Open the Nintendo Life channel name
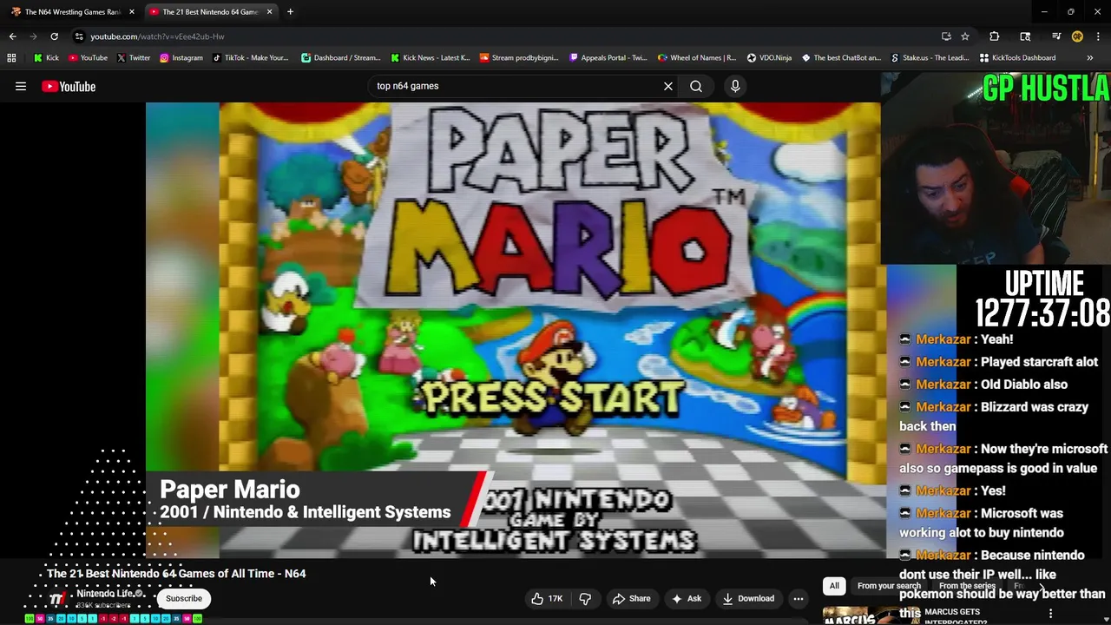 pos(104,594)
